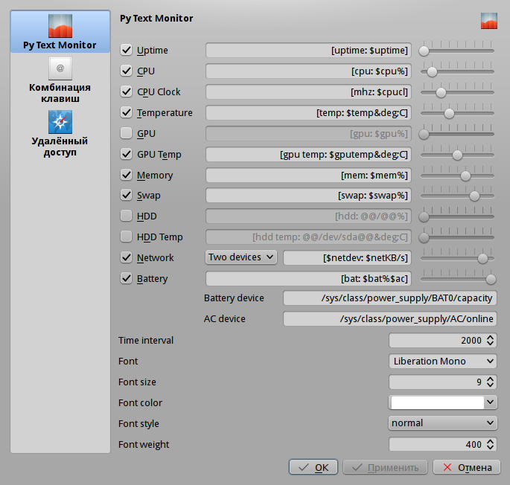
Task: Open the Удалённый доступ compass icon
Action: coord(60,122)
